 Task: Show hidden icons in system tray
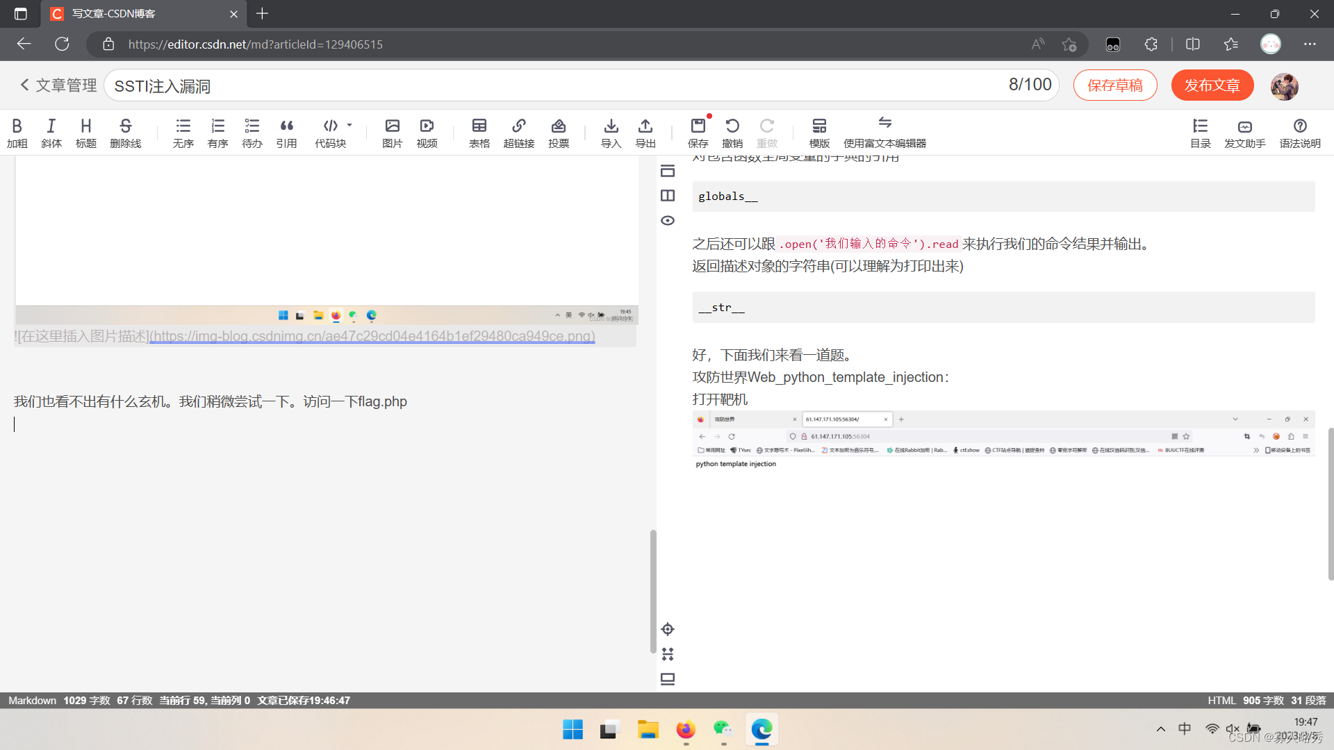click(x=1160, y=729)
